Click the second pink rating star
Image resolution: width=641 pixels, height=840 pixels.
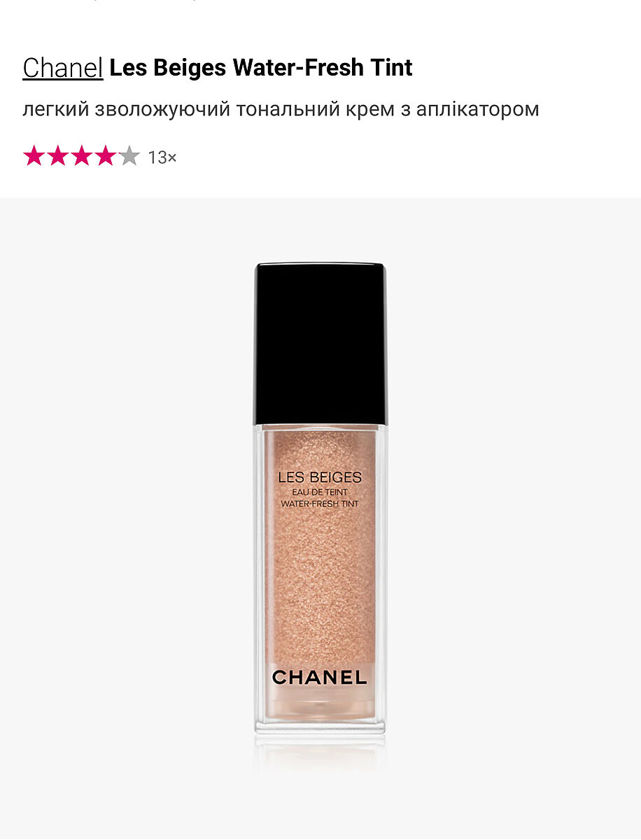click(x=58, y=156)
